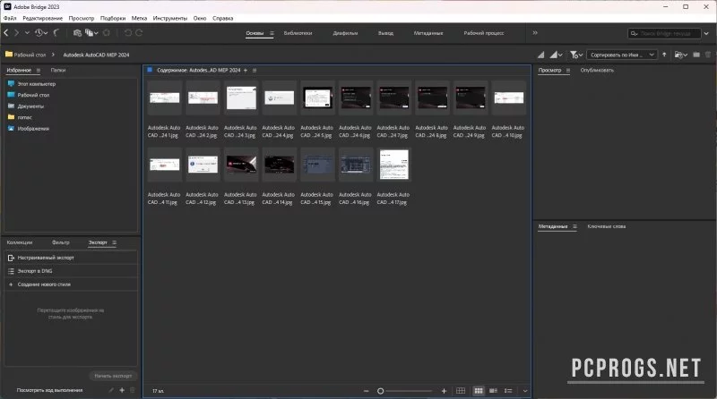Switch to the Метаданные workspace
The image size is (717, 399).
428,33
